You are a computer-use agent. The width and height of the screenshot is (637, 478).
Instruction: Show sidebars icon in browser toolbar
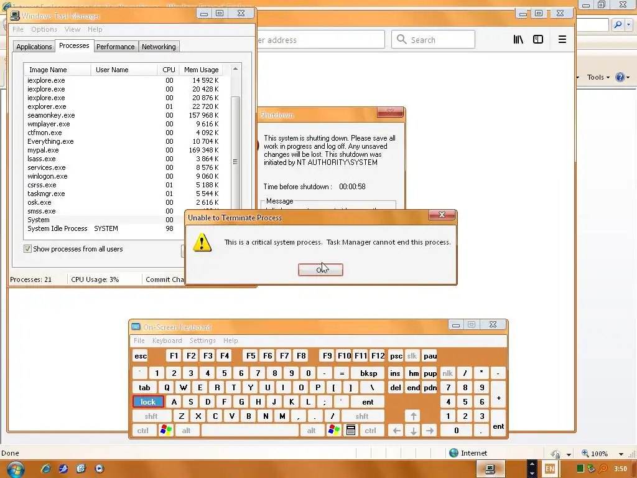538,39
